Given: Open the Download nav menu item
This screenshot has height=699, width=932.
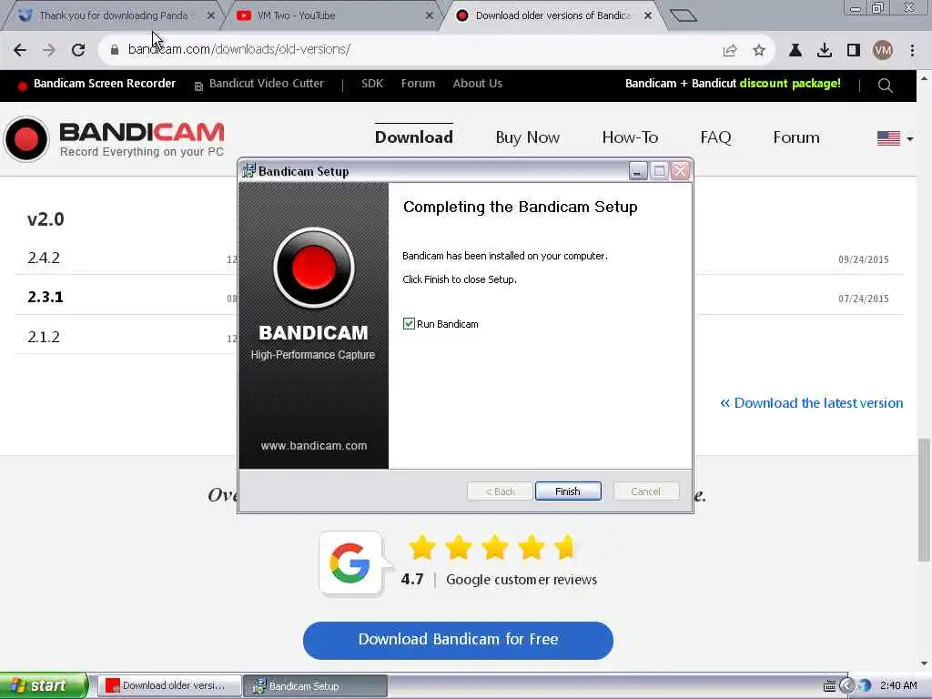Looking at the screenshot, I should point(414,137).
